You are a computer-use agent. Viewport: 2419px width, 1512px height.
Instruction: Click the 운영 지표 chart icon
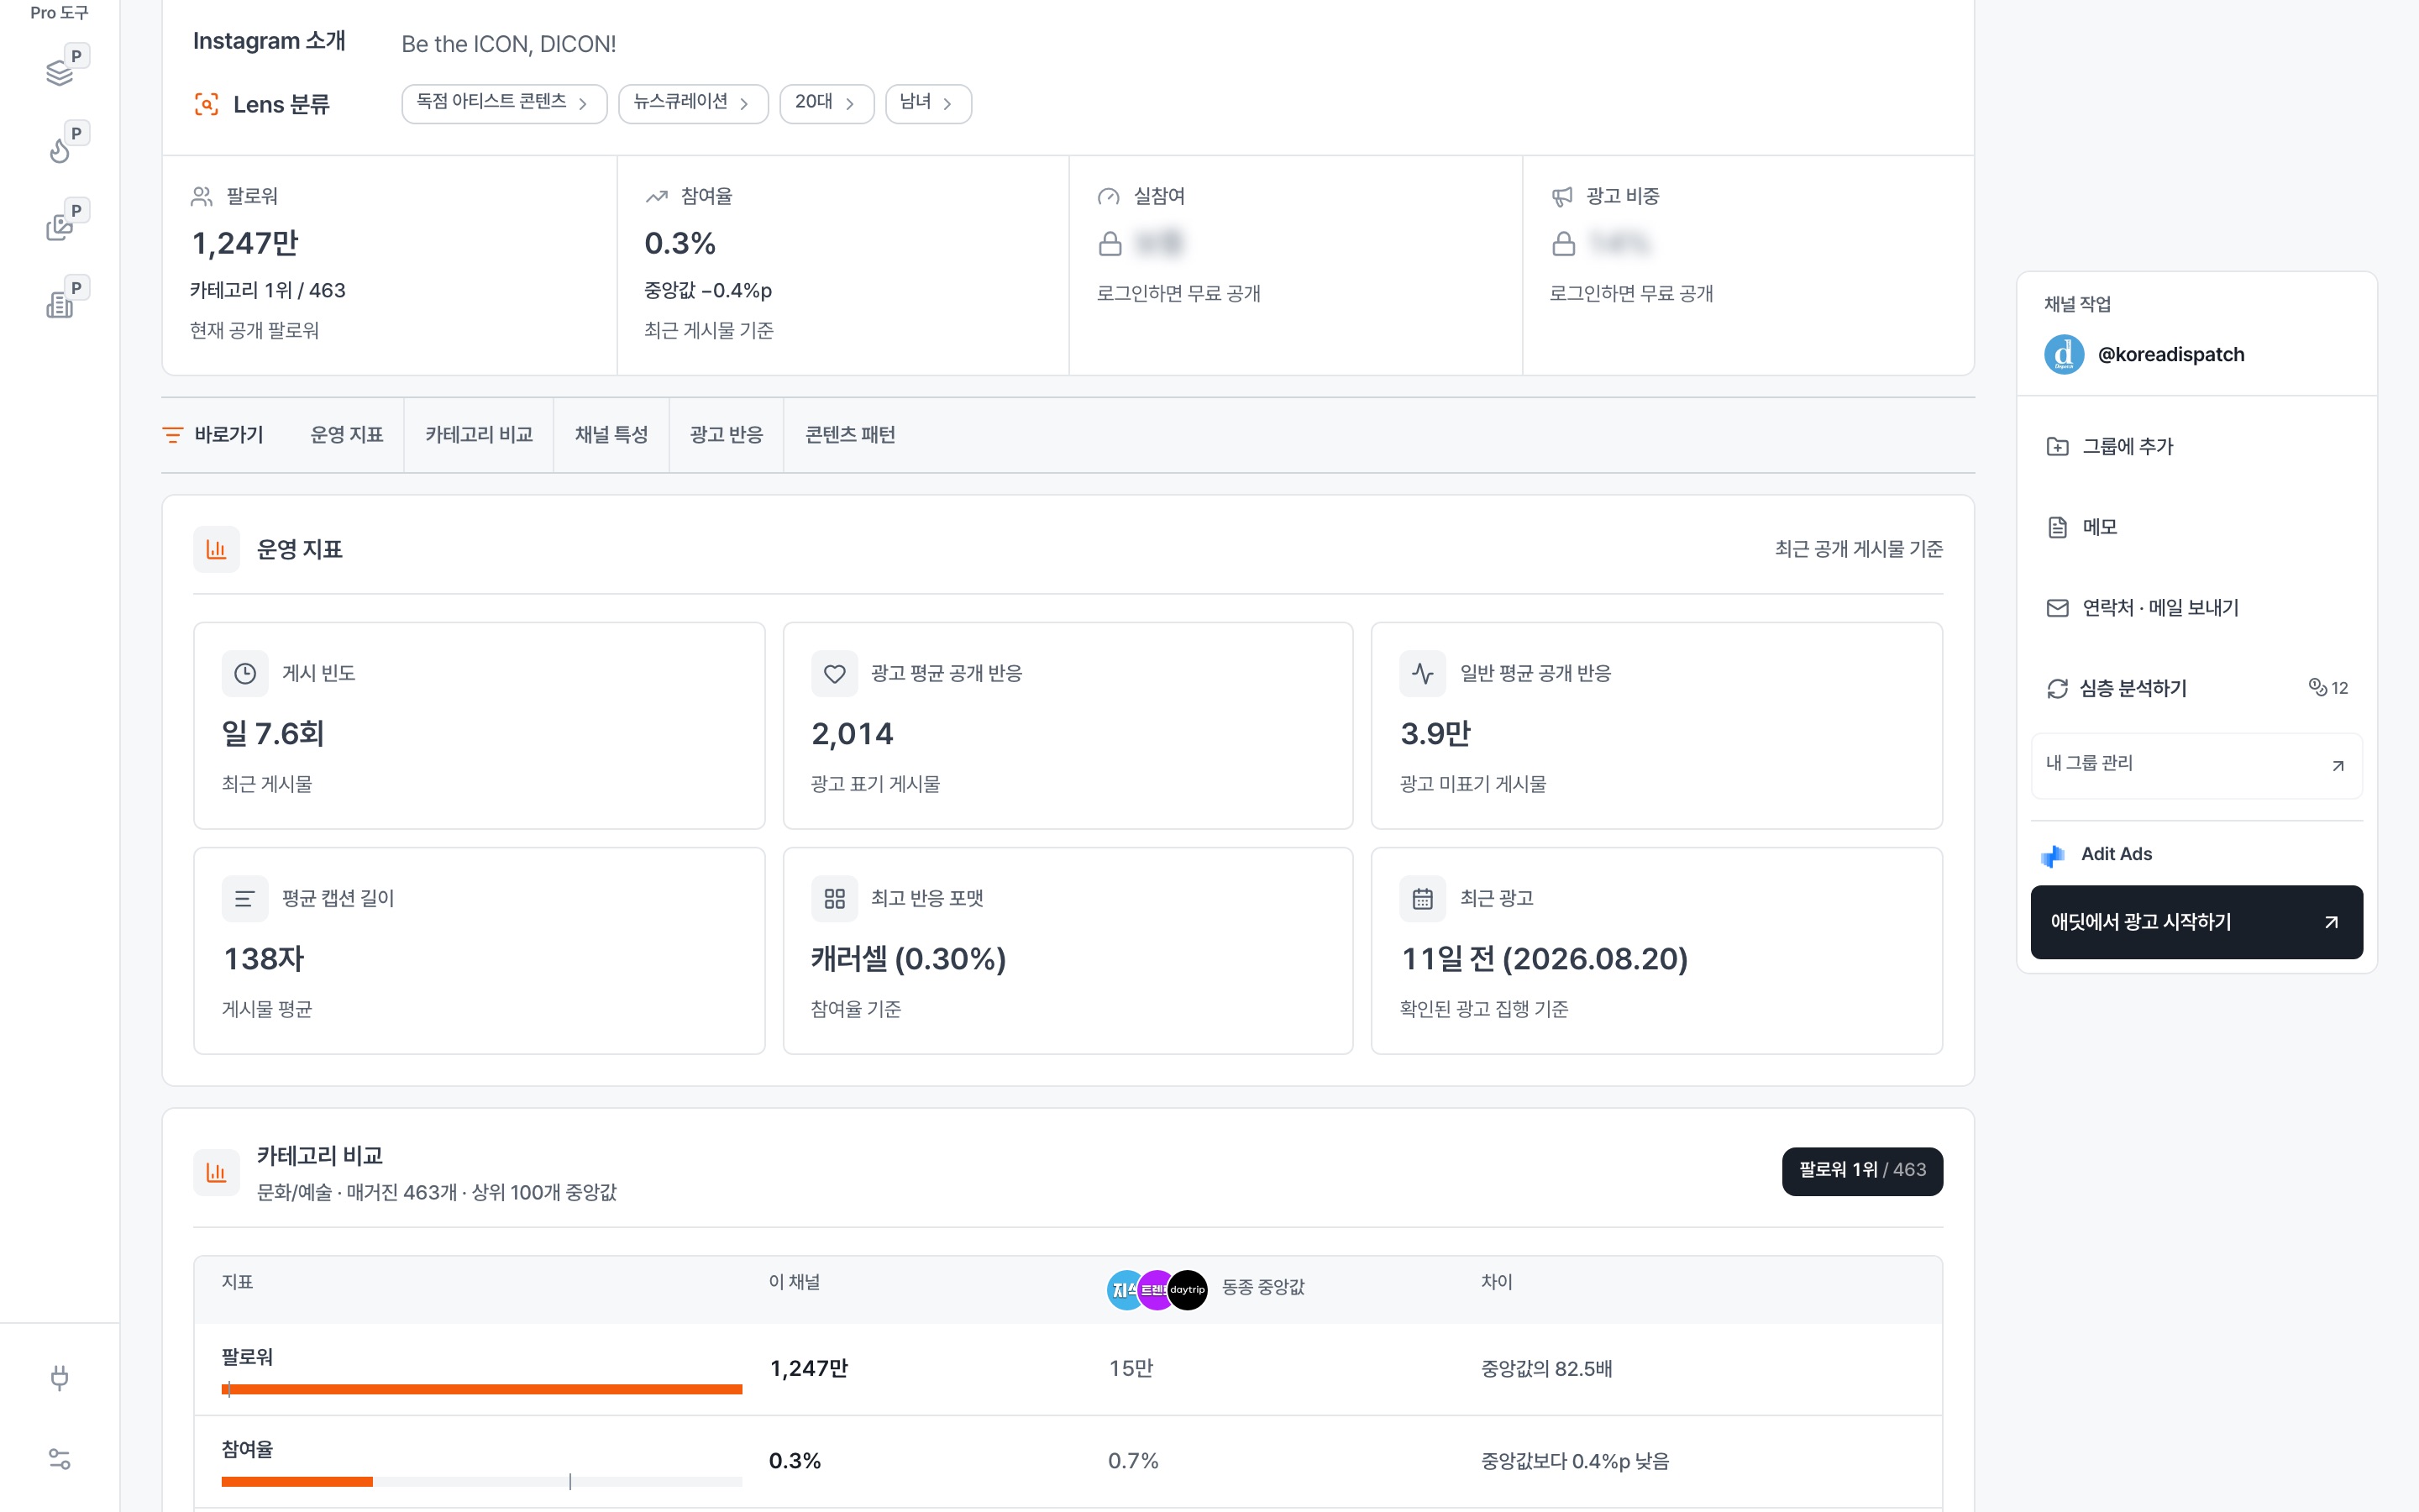tap(216, 549)
